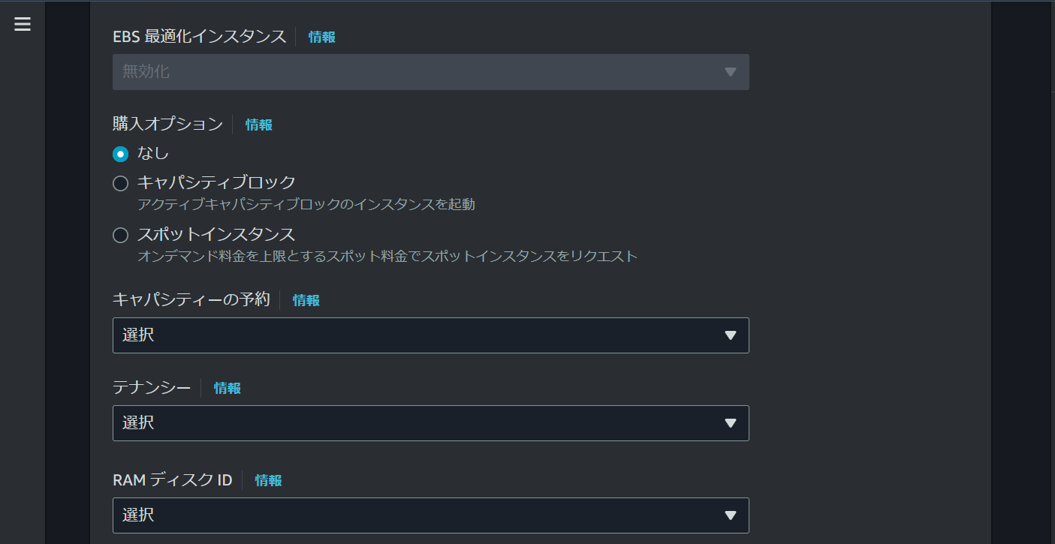1055x544 pixels.
Task: Open 情報 next to 購入オプション
Action: pyautogui.click(x=258, y=125)
